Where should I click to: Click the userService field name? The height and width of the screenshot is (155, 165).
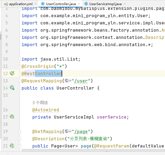point(111,117)
